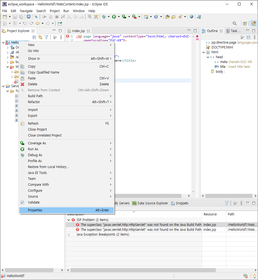Switch to the Servers tab
Screen dimensions: 258x280
point(122,203)
